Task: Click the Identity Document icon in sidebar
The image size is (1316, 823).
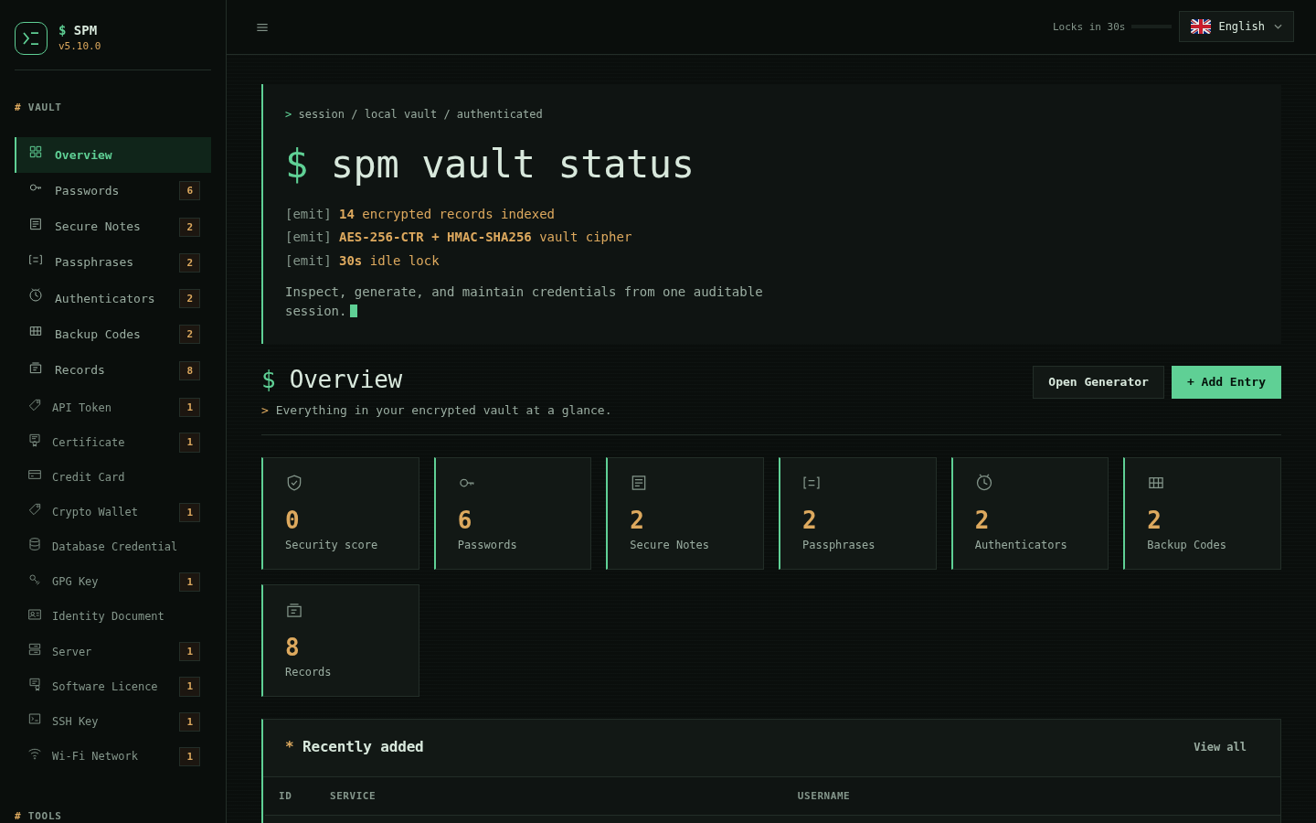Action: tap(35, 615)
